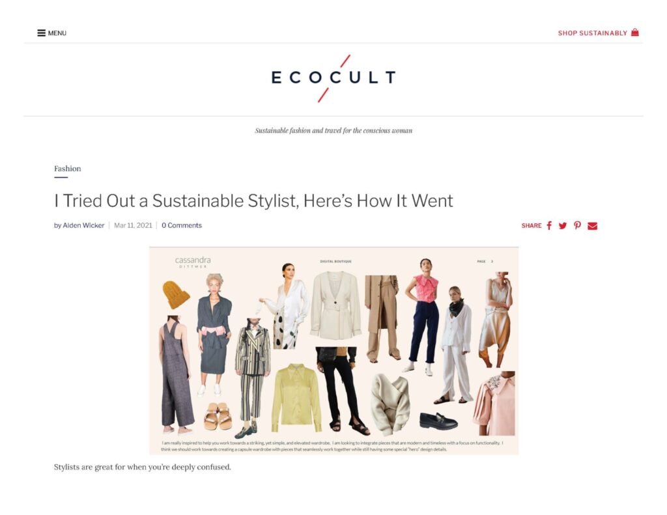The height and width of the screenshot is (515, 667).
Task: Open the hamburger MENU icon
Action: click(x=41, y=33)
